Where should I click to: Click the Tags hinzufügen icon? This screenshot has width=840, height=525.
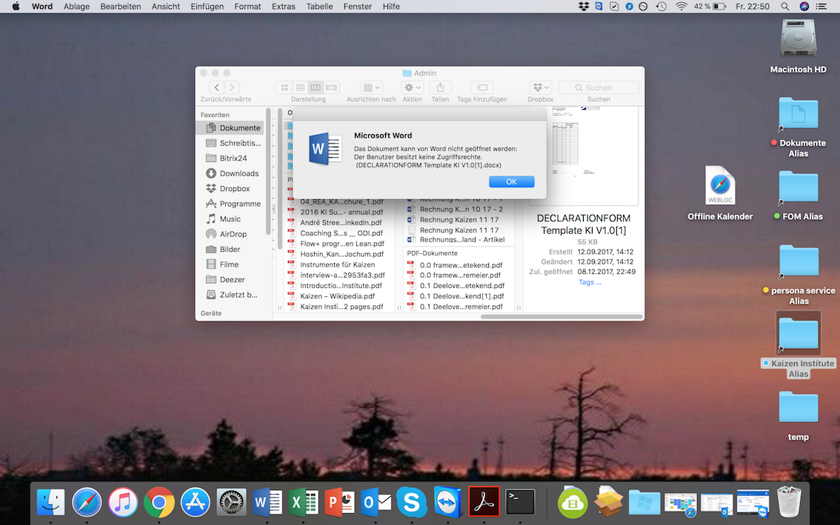[481, 87]
